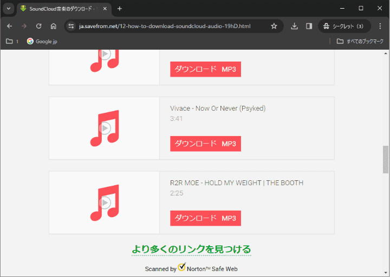Click the topmost ダウンロード MP3 button
Image resolution: width=390 pixels, height=277 pixels.
(205, 69)
